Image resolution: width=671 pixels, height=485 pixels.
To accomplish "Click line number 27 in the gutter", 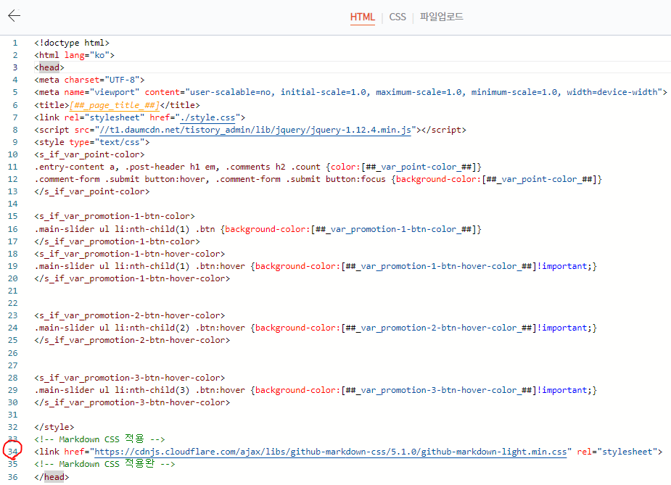I will coord(13,366).
